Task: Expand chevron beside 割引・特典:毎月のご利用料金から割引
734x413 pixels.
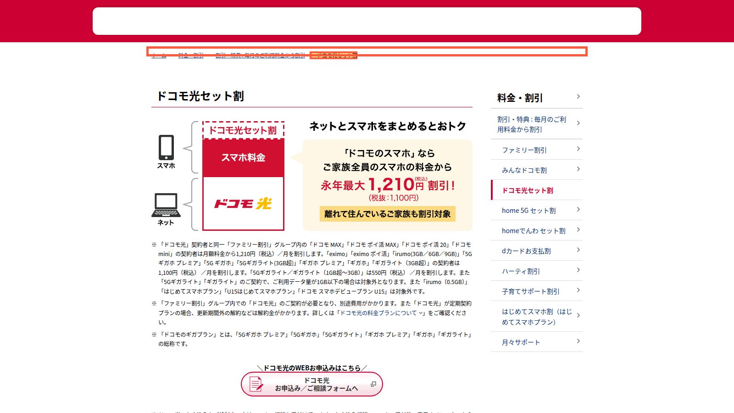Action: coord(578,123)
